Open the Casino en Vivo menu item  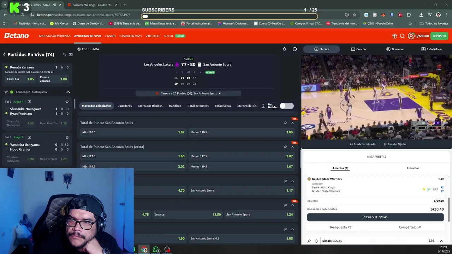click(130, 36)
